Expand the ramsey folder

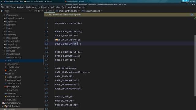5,35
